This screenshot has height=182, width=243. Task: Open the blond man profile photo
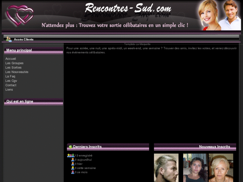(166, 168)
